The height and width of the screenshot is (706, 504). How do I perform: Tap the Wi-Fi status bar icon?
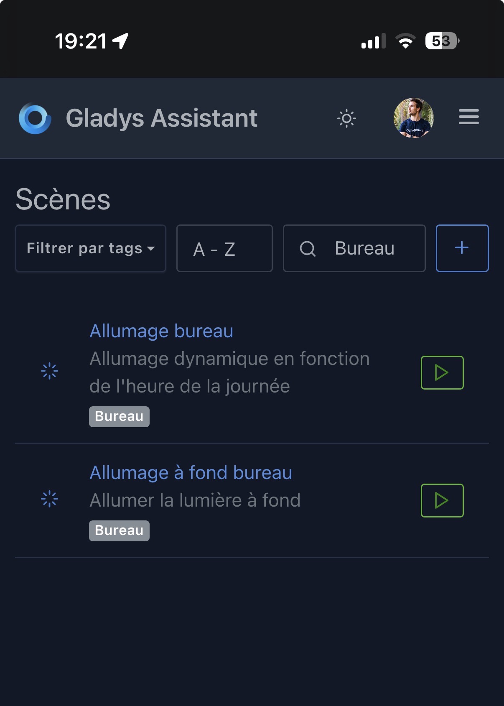click(x=405, y=41)
